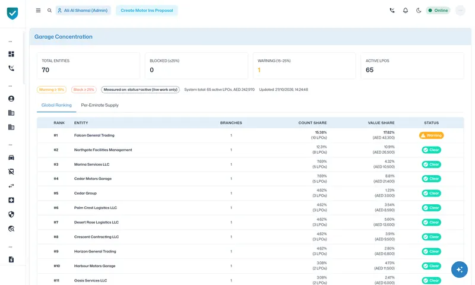Click Clear badge for Desert Rose Logistics LLC
This screenshot has height=285, width=475.
pyautogui.click(x=432, y=222)
